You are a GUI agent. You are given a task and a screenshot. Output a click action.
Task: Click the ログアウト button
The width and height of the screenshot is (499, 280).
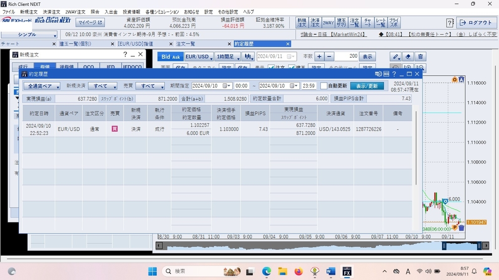(x=477, y=23)
